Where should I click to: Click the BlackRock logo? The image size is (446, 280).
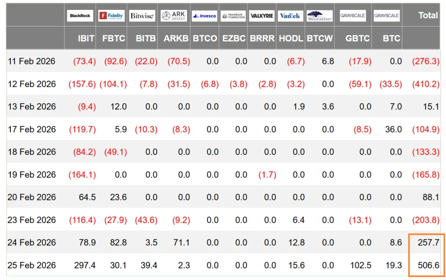coord(80,16)
